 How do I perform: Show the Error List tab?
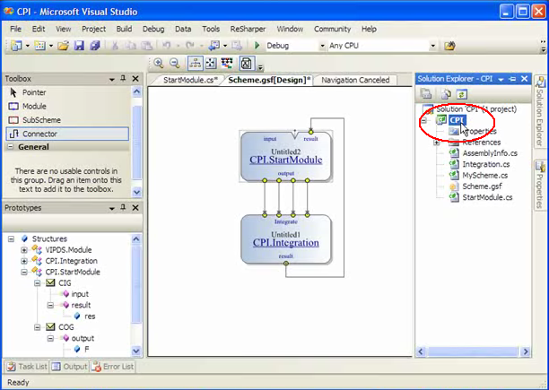coord(114,367)
